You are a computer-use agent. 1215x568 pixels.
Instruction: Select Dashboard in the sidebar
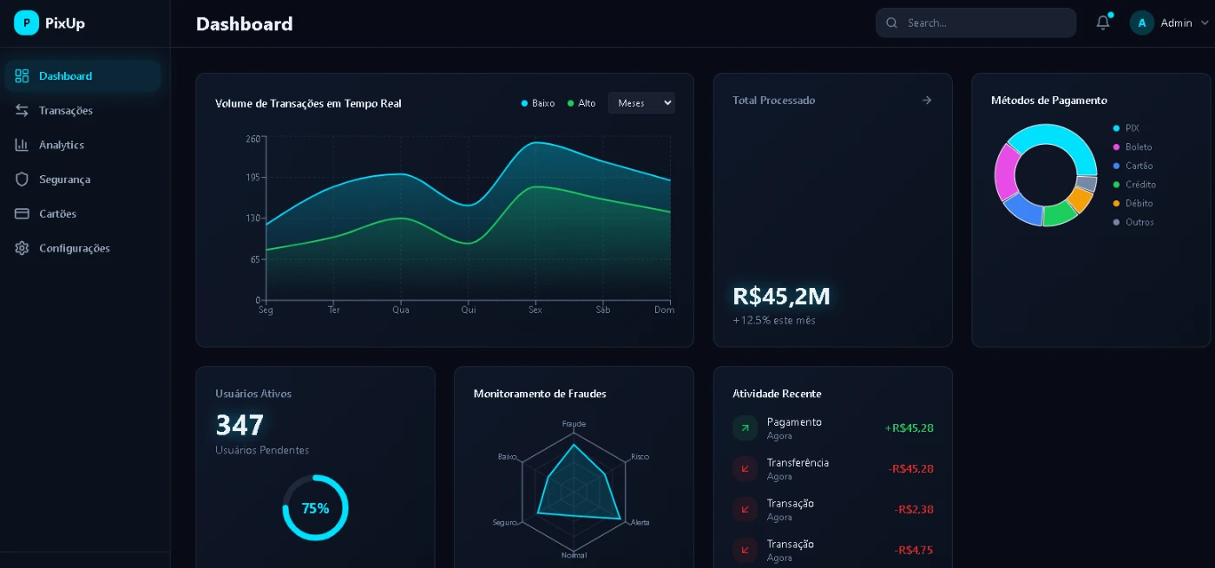click(65, 76)
